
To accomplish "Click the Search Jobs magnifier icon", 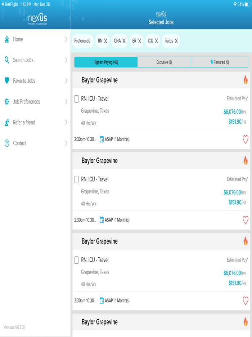I will 6,60.
